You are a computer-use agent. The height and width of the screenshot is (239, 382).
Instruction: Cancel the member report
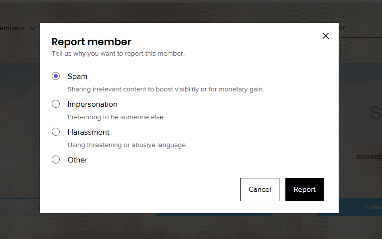pos(259,189)
